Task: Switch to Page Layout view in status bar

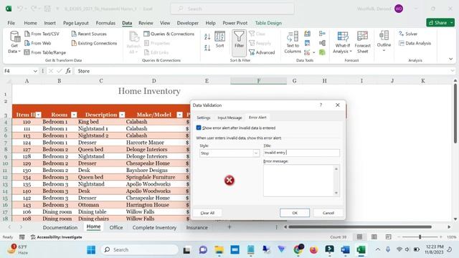Action: [x=374, y=237]
